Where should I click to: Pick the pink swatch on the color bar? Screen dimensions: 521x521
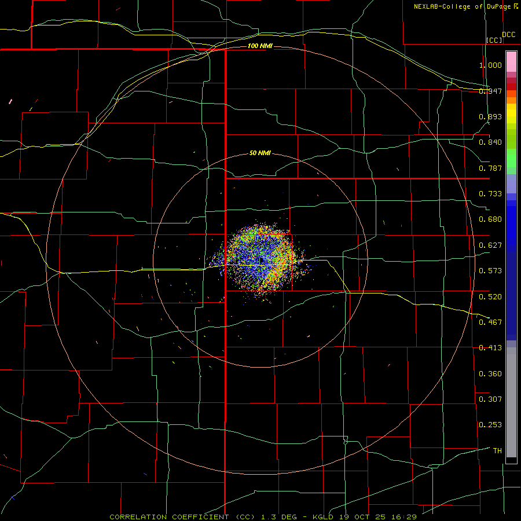tap(511, 62)
